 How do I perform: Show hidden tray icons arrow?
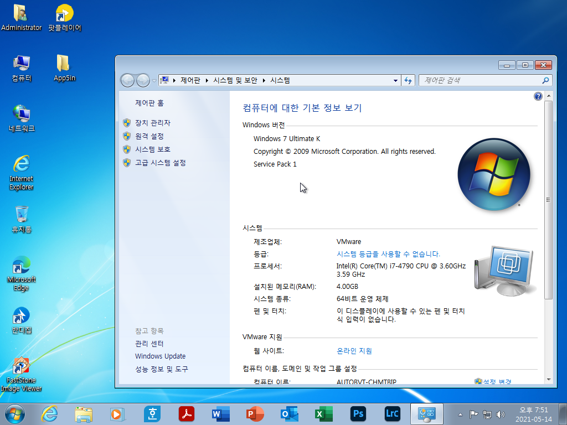click(460, 414)
